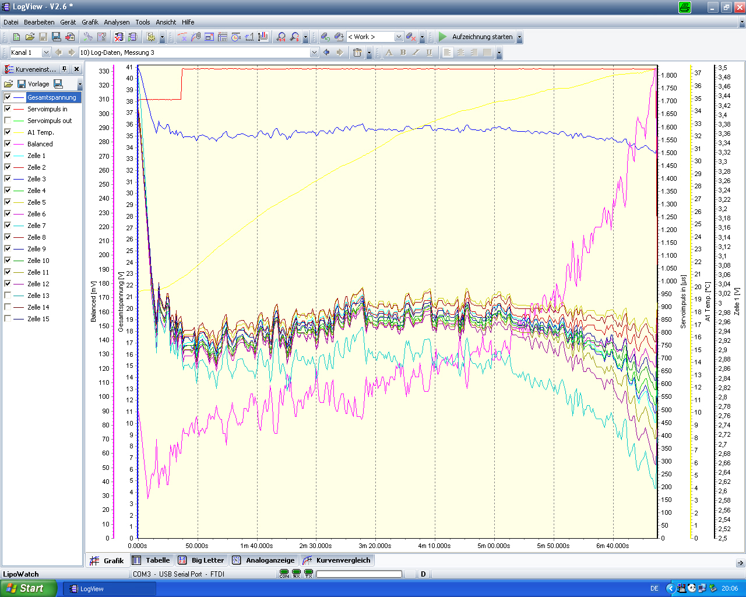
Task: Close the Kurveneinst... panel
Action: pos(76,69)
